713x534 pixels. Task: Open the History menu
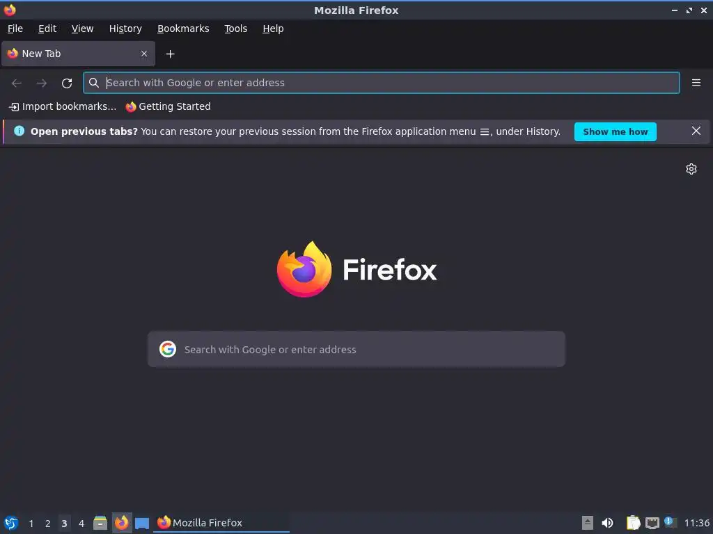125,29
